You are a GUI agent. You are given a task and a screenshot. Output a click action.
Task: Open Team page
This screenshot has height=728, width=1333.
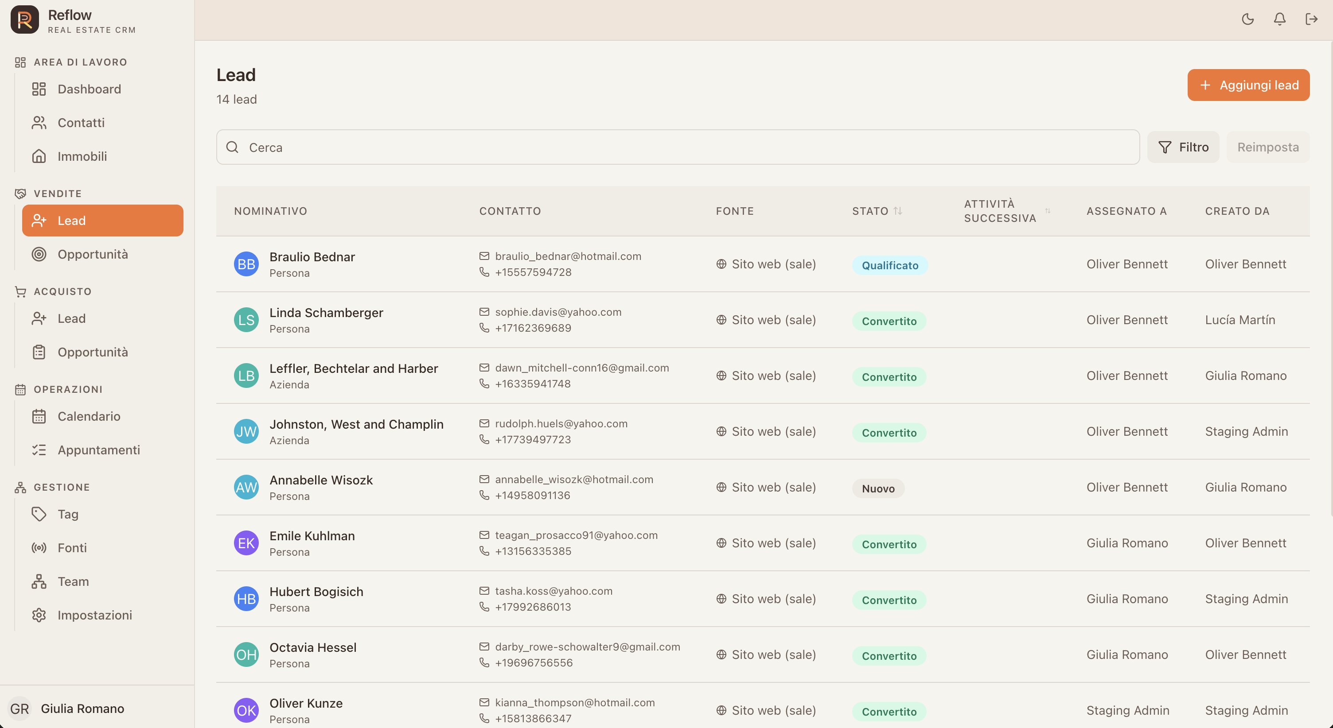[102, 581]
